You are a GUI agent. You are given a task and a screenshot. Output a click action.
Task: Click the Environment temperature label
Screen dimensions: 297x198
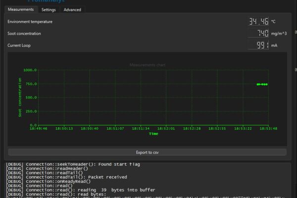pyautogui.click(x=30, y=22)
